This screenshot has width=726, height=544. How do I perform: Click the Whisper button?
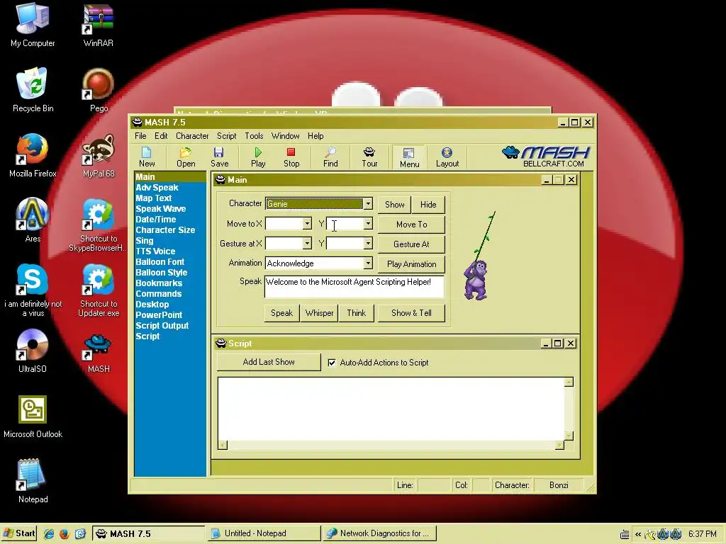click(319, 313)
